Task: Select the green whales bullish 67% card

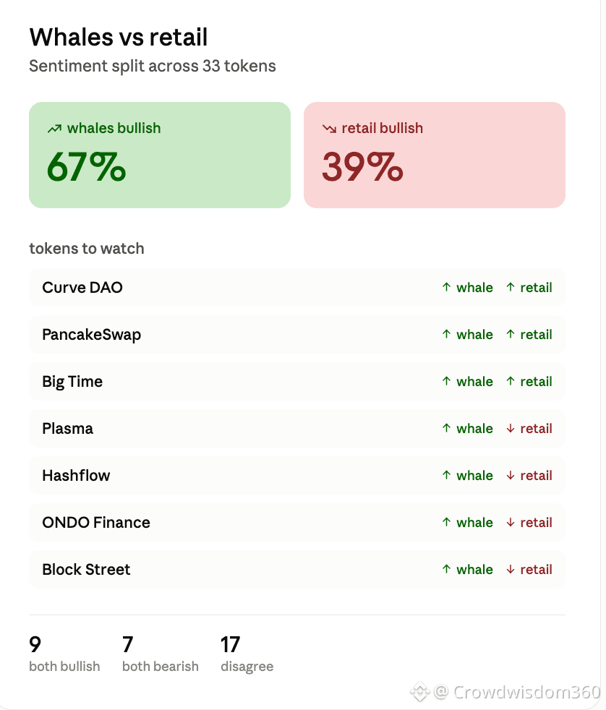Action: point(160,155)
